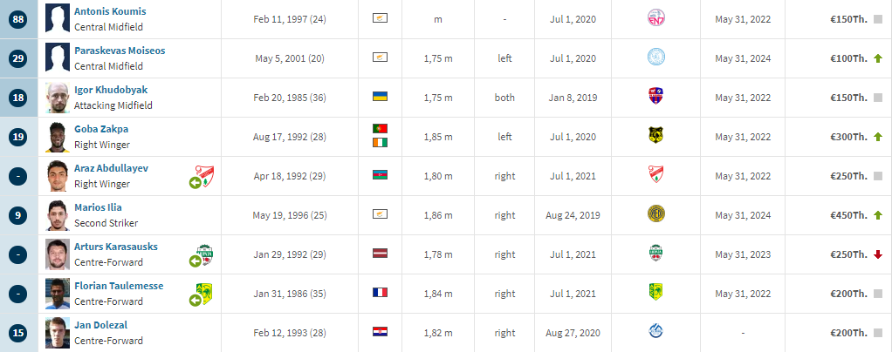This screenshot has width=892, height=352.
Task: Follow the Florian Taulemesse name link
Action: pyautogui.click(x=119, y=286)
